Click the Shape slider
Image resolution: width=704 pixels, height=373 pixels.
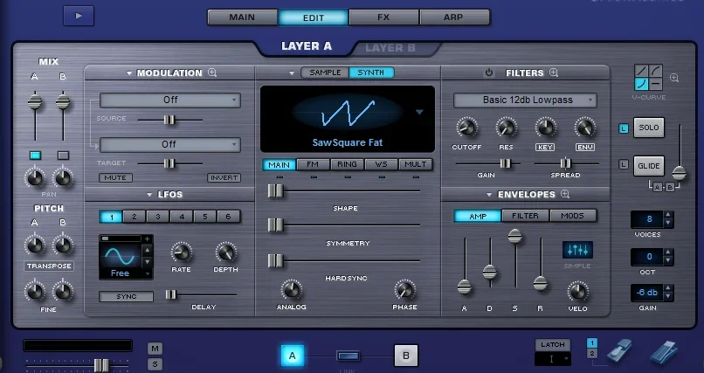344,191
